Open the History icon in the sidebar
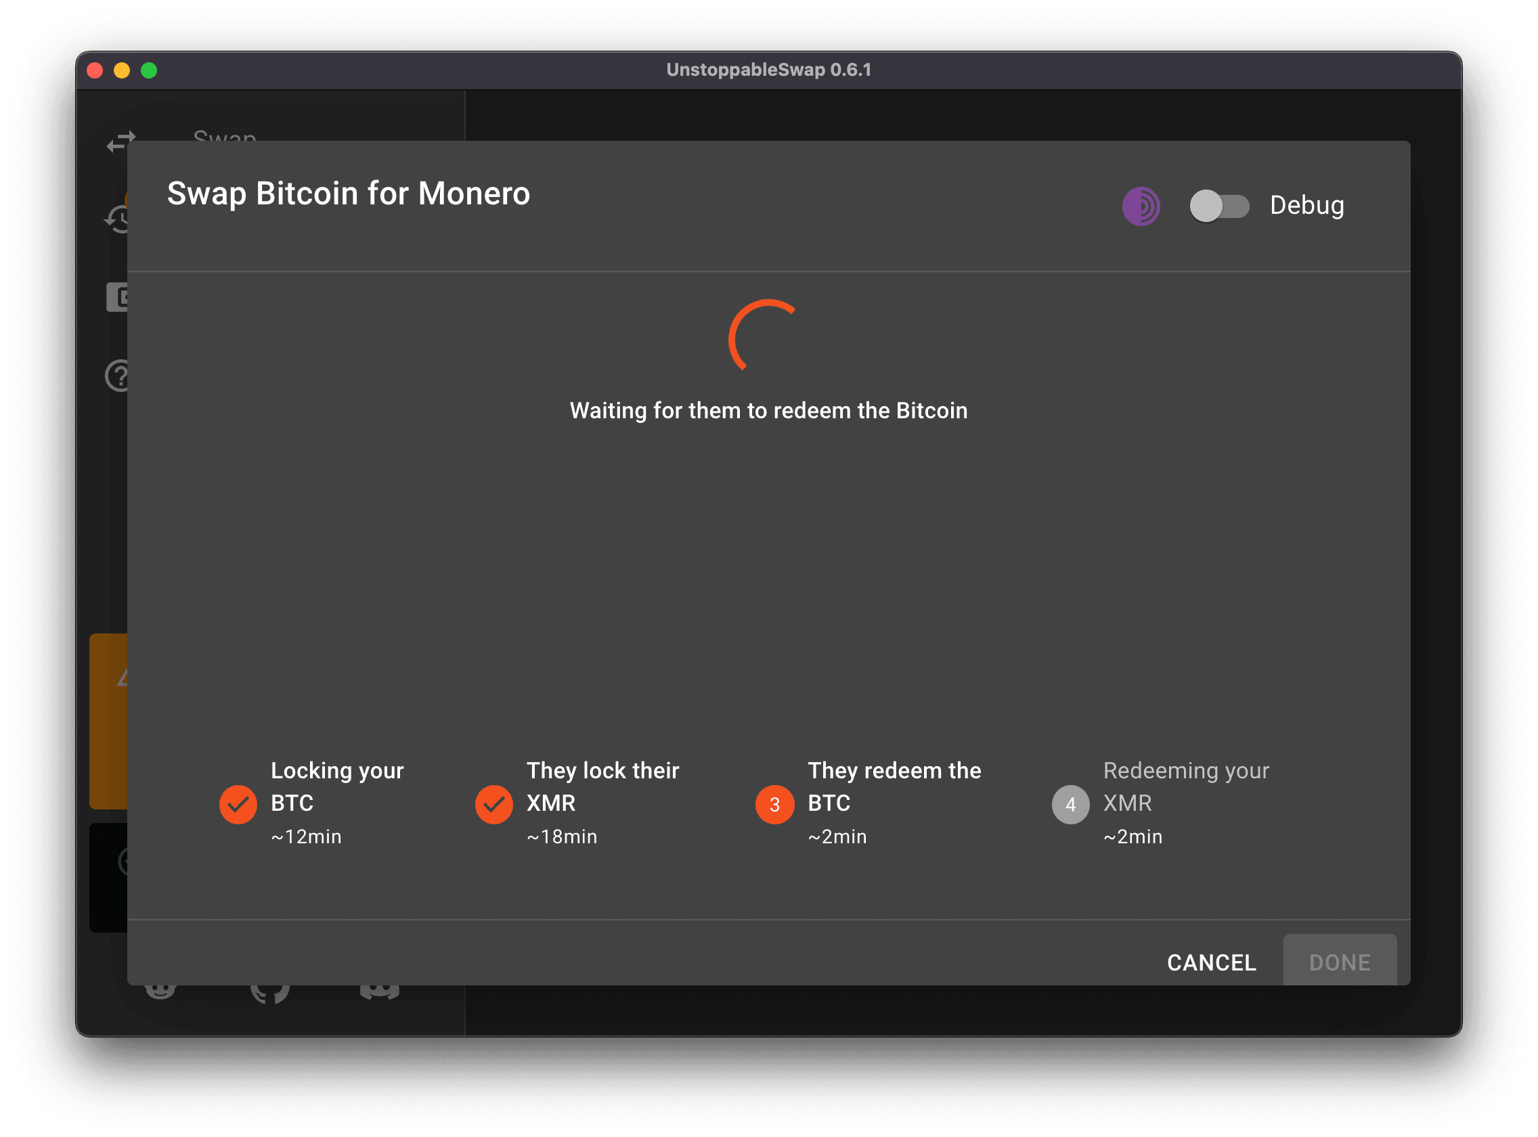 click(116, 217)
